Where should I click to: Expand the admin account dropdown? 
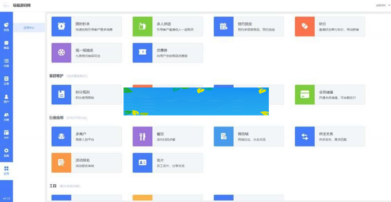[x=380, y=5]
